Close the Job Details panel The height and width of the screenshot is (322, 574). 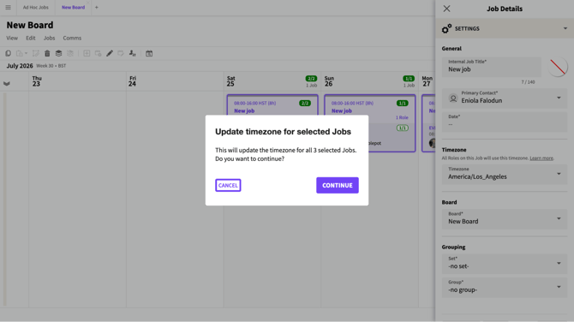[446, 9]
